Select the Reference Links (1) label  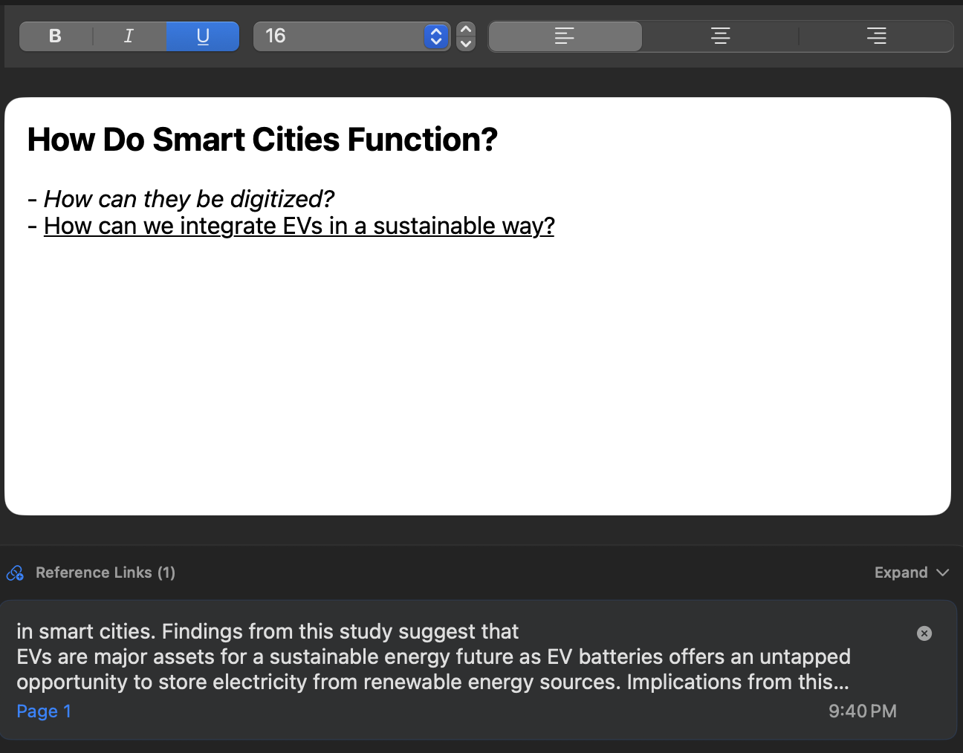point(106,573)
